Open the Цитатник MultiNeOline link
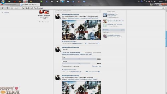 [x=115, y=21]
